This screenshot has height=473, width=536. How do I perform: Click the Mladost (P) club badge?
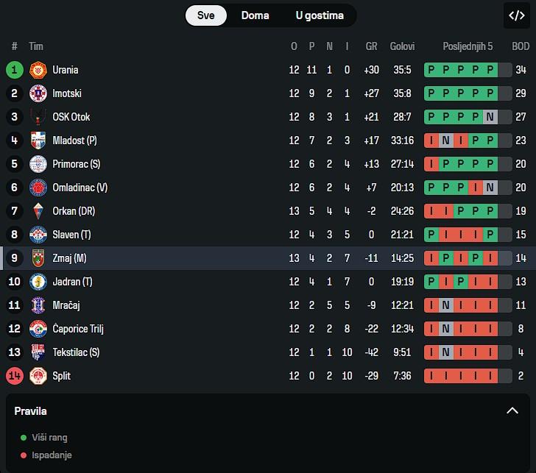(x=38, y=141)
